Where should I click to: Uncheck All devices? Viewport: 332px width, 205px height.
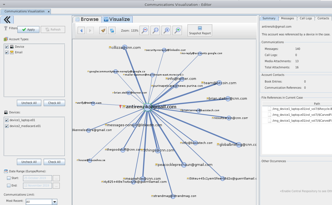pyautogui.click(x=29, y=162)
